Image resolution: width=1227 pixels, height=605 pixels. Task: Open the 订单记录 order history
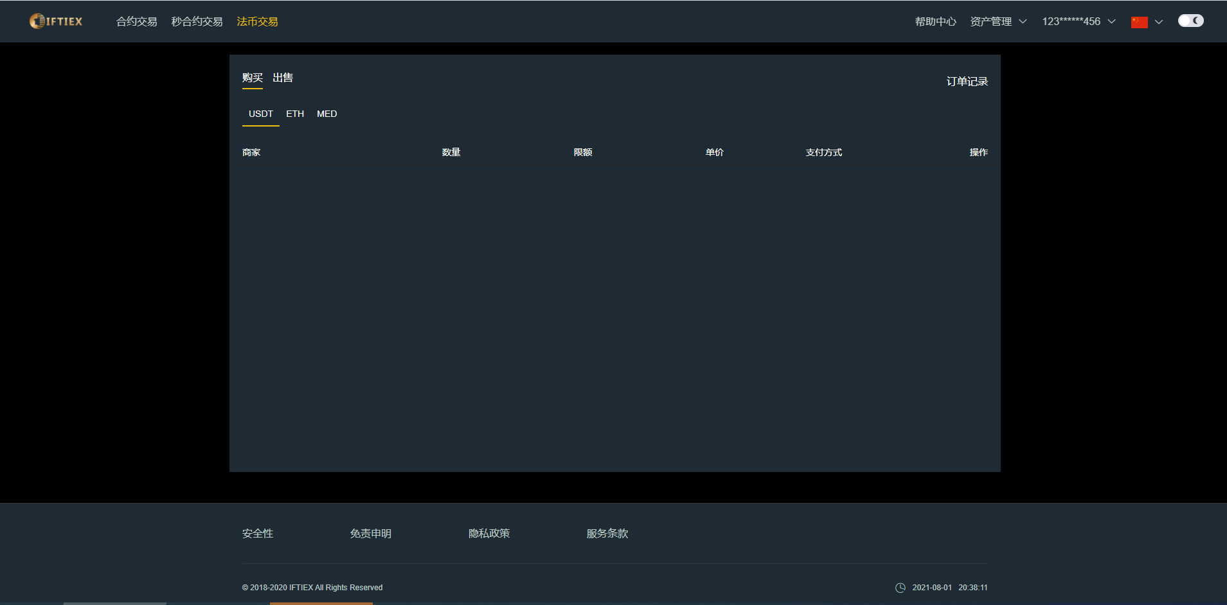point(967,81)
